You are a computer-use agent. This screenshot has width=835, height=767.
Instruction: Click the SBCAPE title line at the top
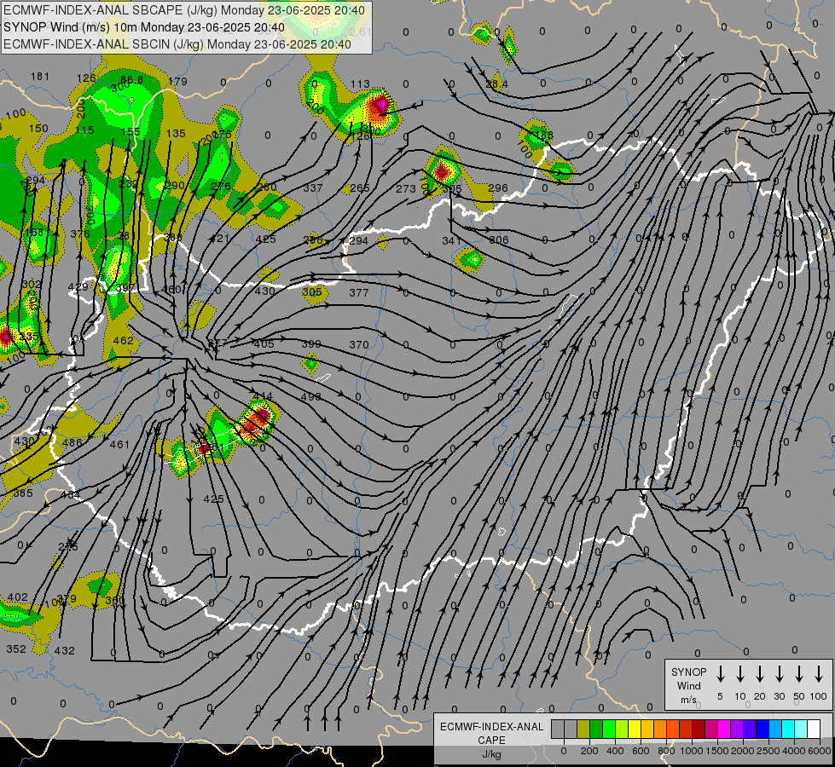[184, 10]
